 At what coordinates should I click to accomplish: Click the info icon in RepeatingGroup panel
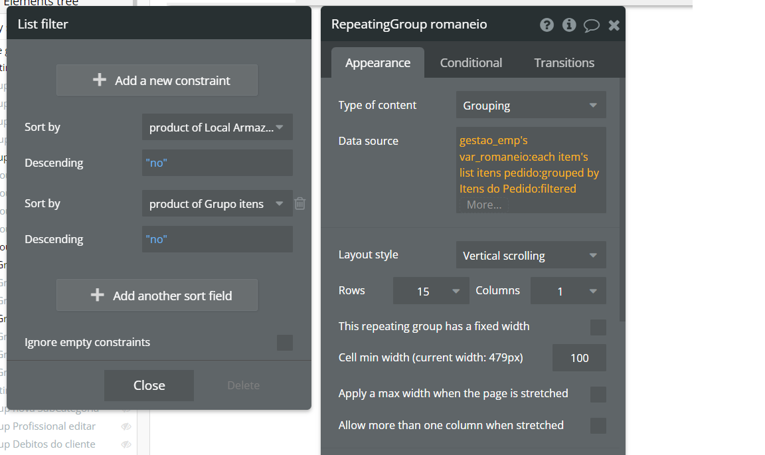click(569, 25)
